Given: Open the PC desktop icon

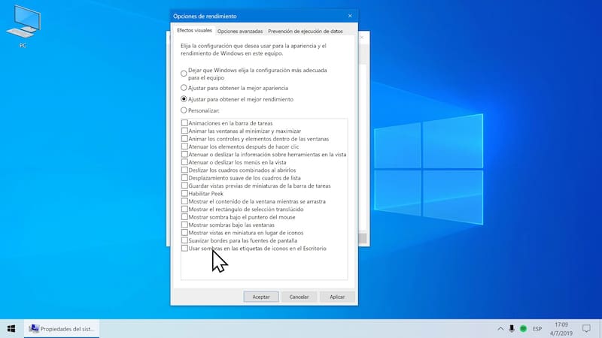Looking at the screenshot, I should click(23, 26).
